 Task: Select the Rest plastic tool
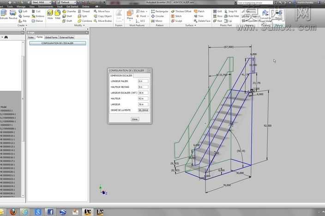click(x=217, y=21)
